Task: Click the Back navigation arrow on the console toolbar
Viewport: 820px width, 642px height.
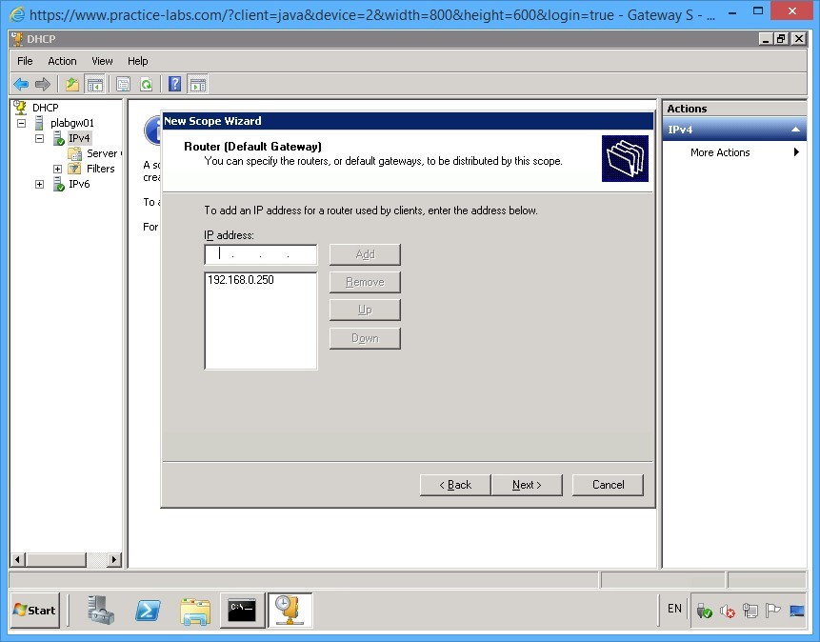Action: [20, 84]
